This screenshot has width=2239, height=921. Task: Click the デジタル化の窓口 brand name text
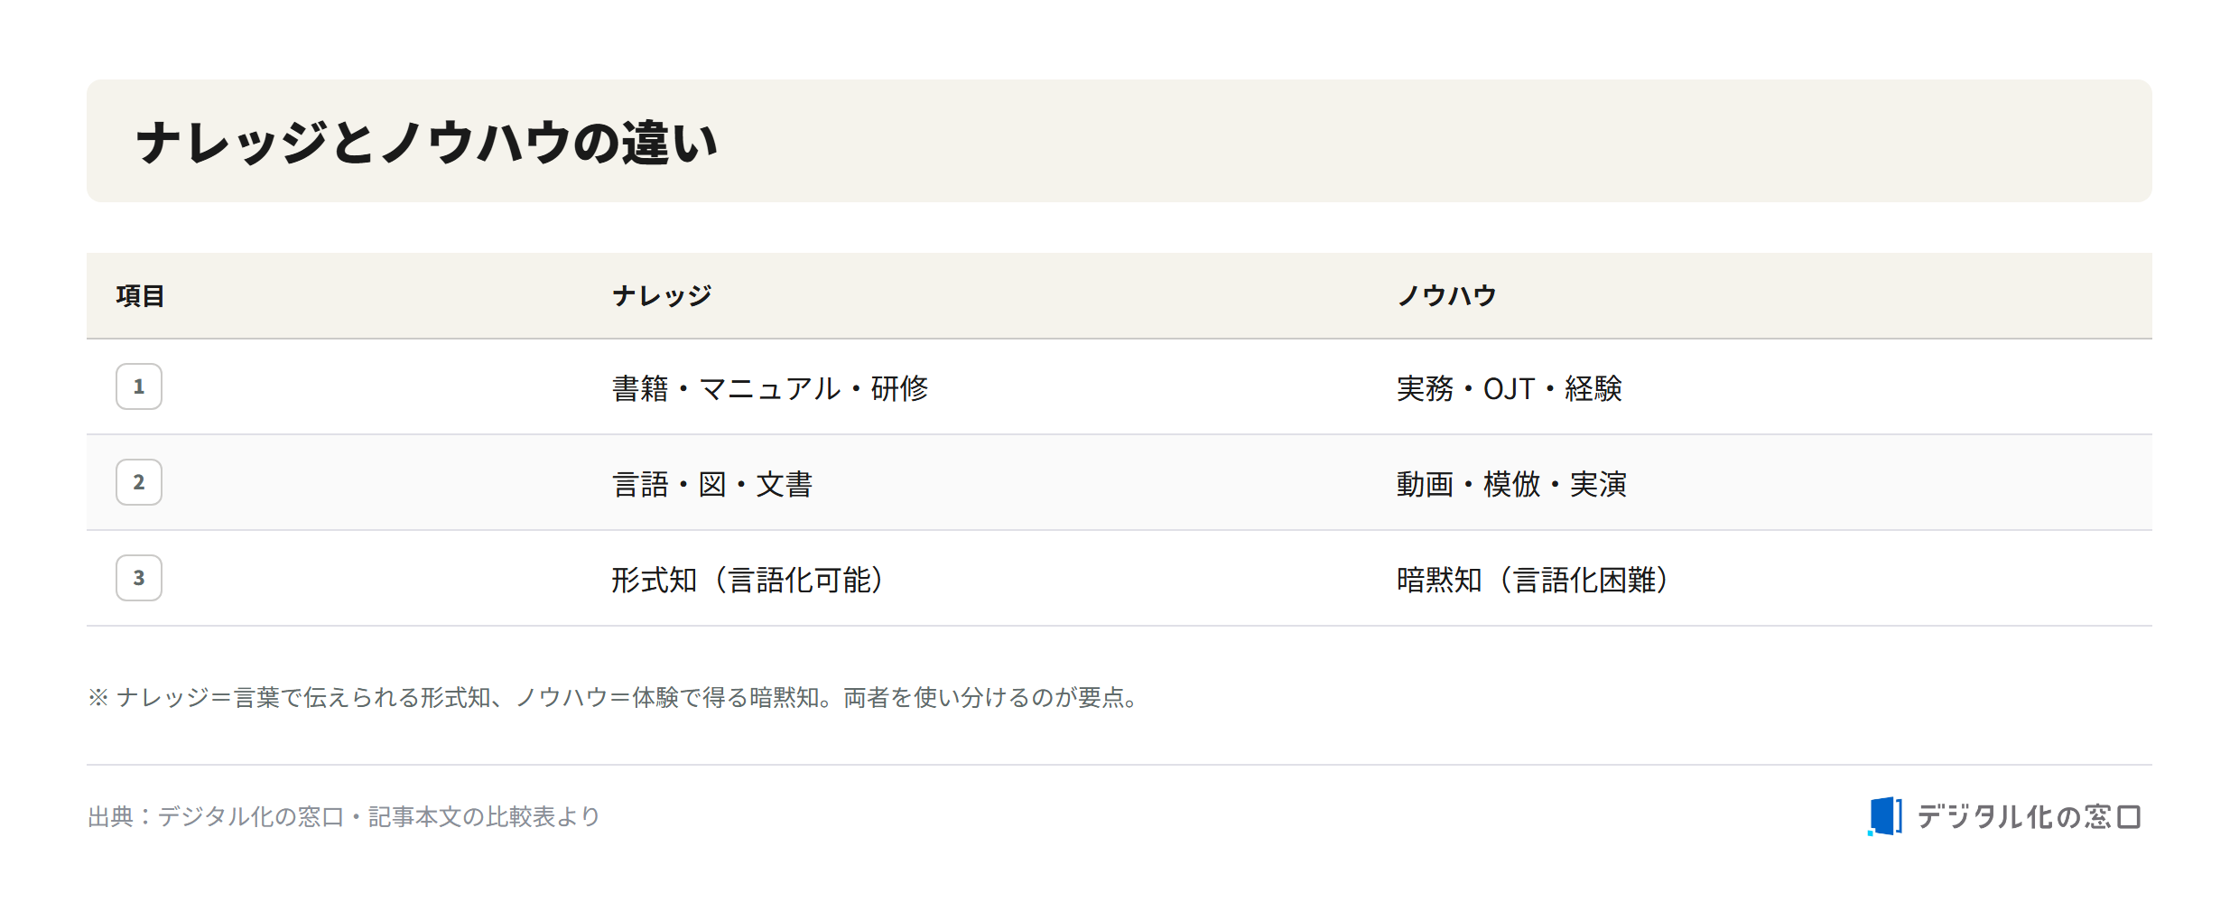(x=2029, y=816)
